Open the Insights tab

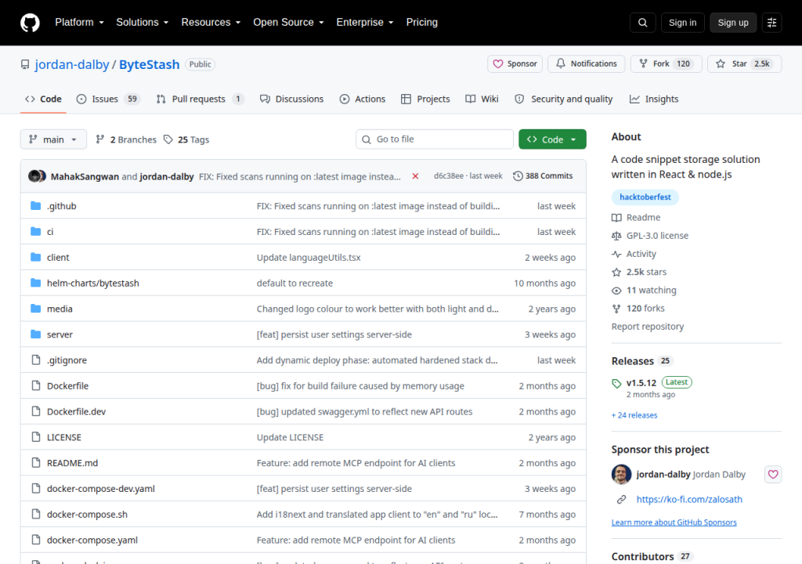click(x=654, y=99)
